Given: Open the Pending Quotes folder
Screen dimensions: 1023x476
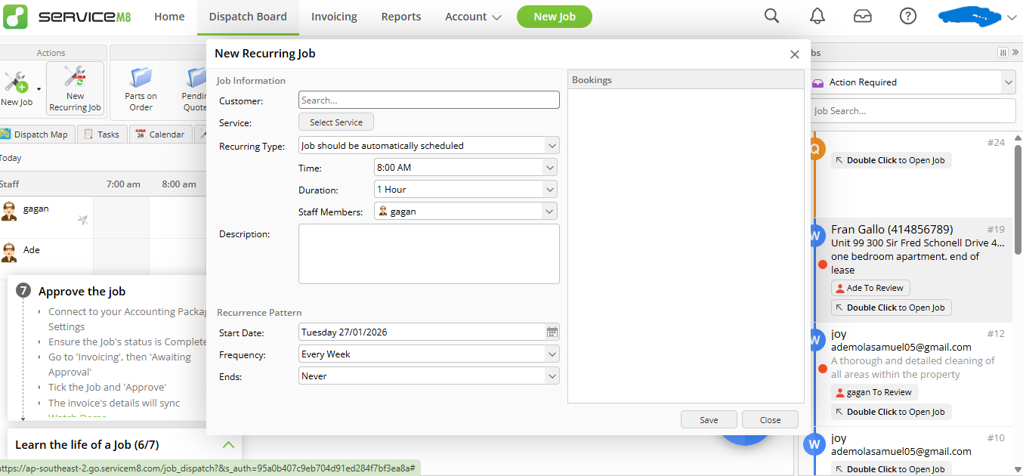Looking at the screenshot, I should (195, 85).
